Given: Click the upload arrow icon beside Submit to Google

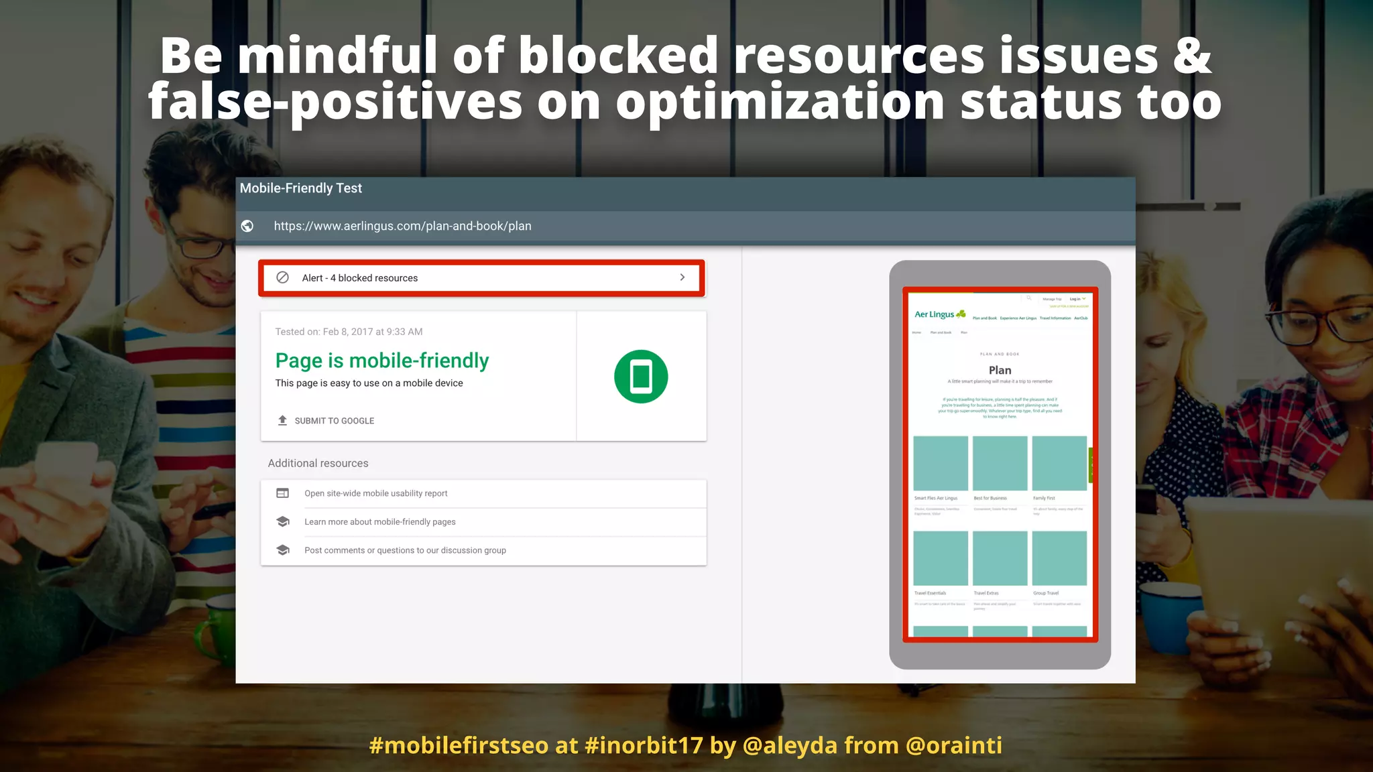Looking at the screenshot, I should point(282,420).
